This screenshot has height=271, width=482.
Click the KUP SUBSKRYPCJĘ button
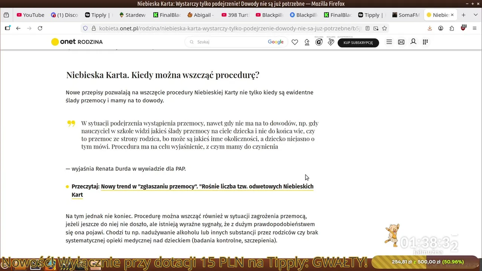coord(358,43)
